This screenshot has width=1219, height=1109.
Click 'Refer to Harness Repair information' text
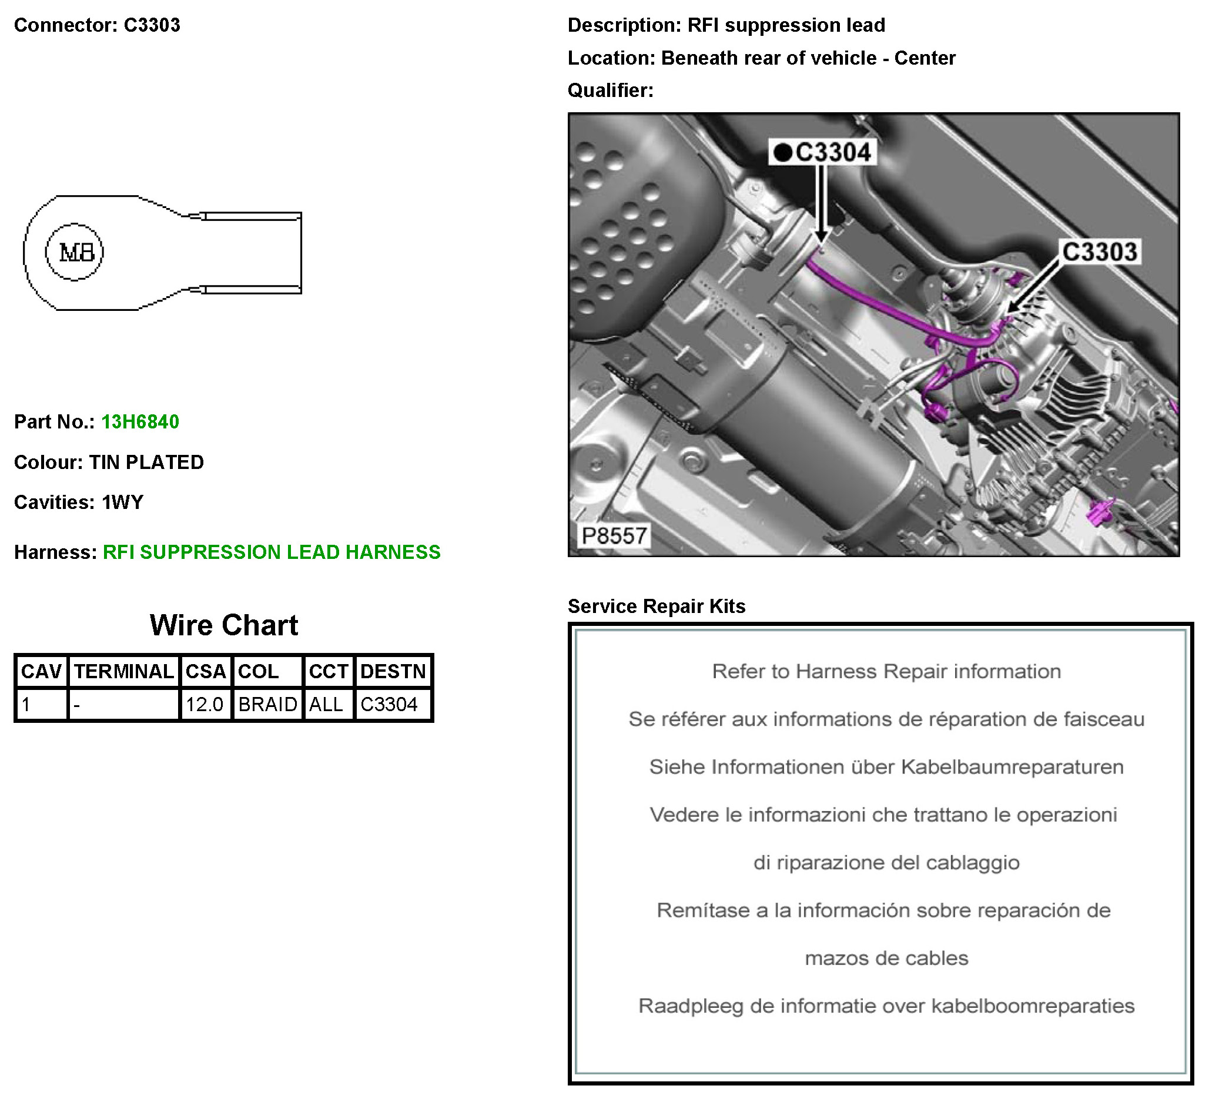pos(886,671)
